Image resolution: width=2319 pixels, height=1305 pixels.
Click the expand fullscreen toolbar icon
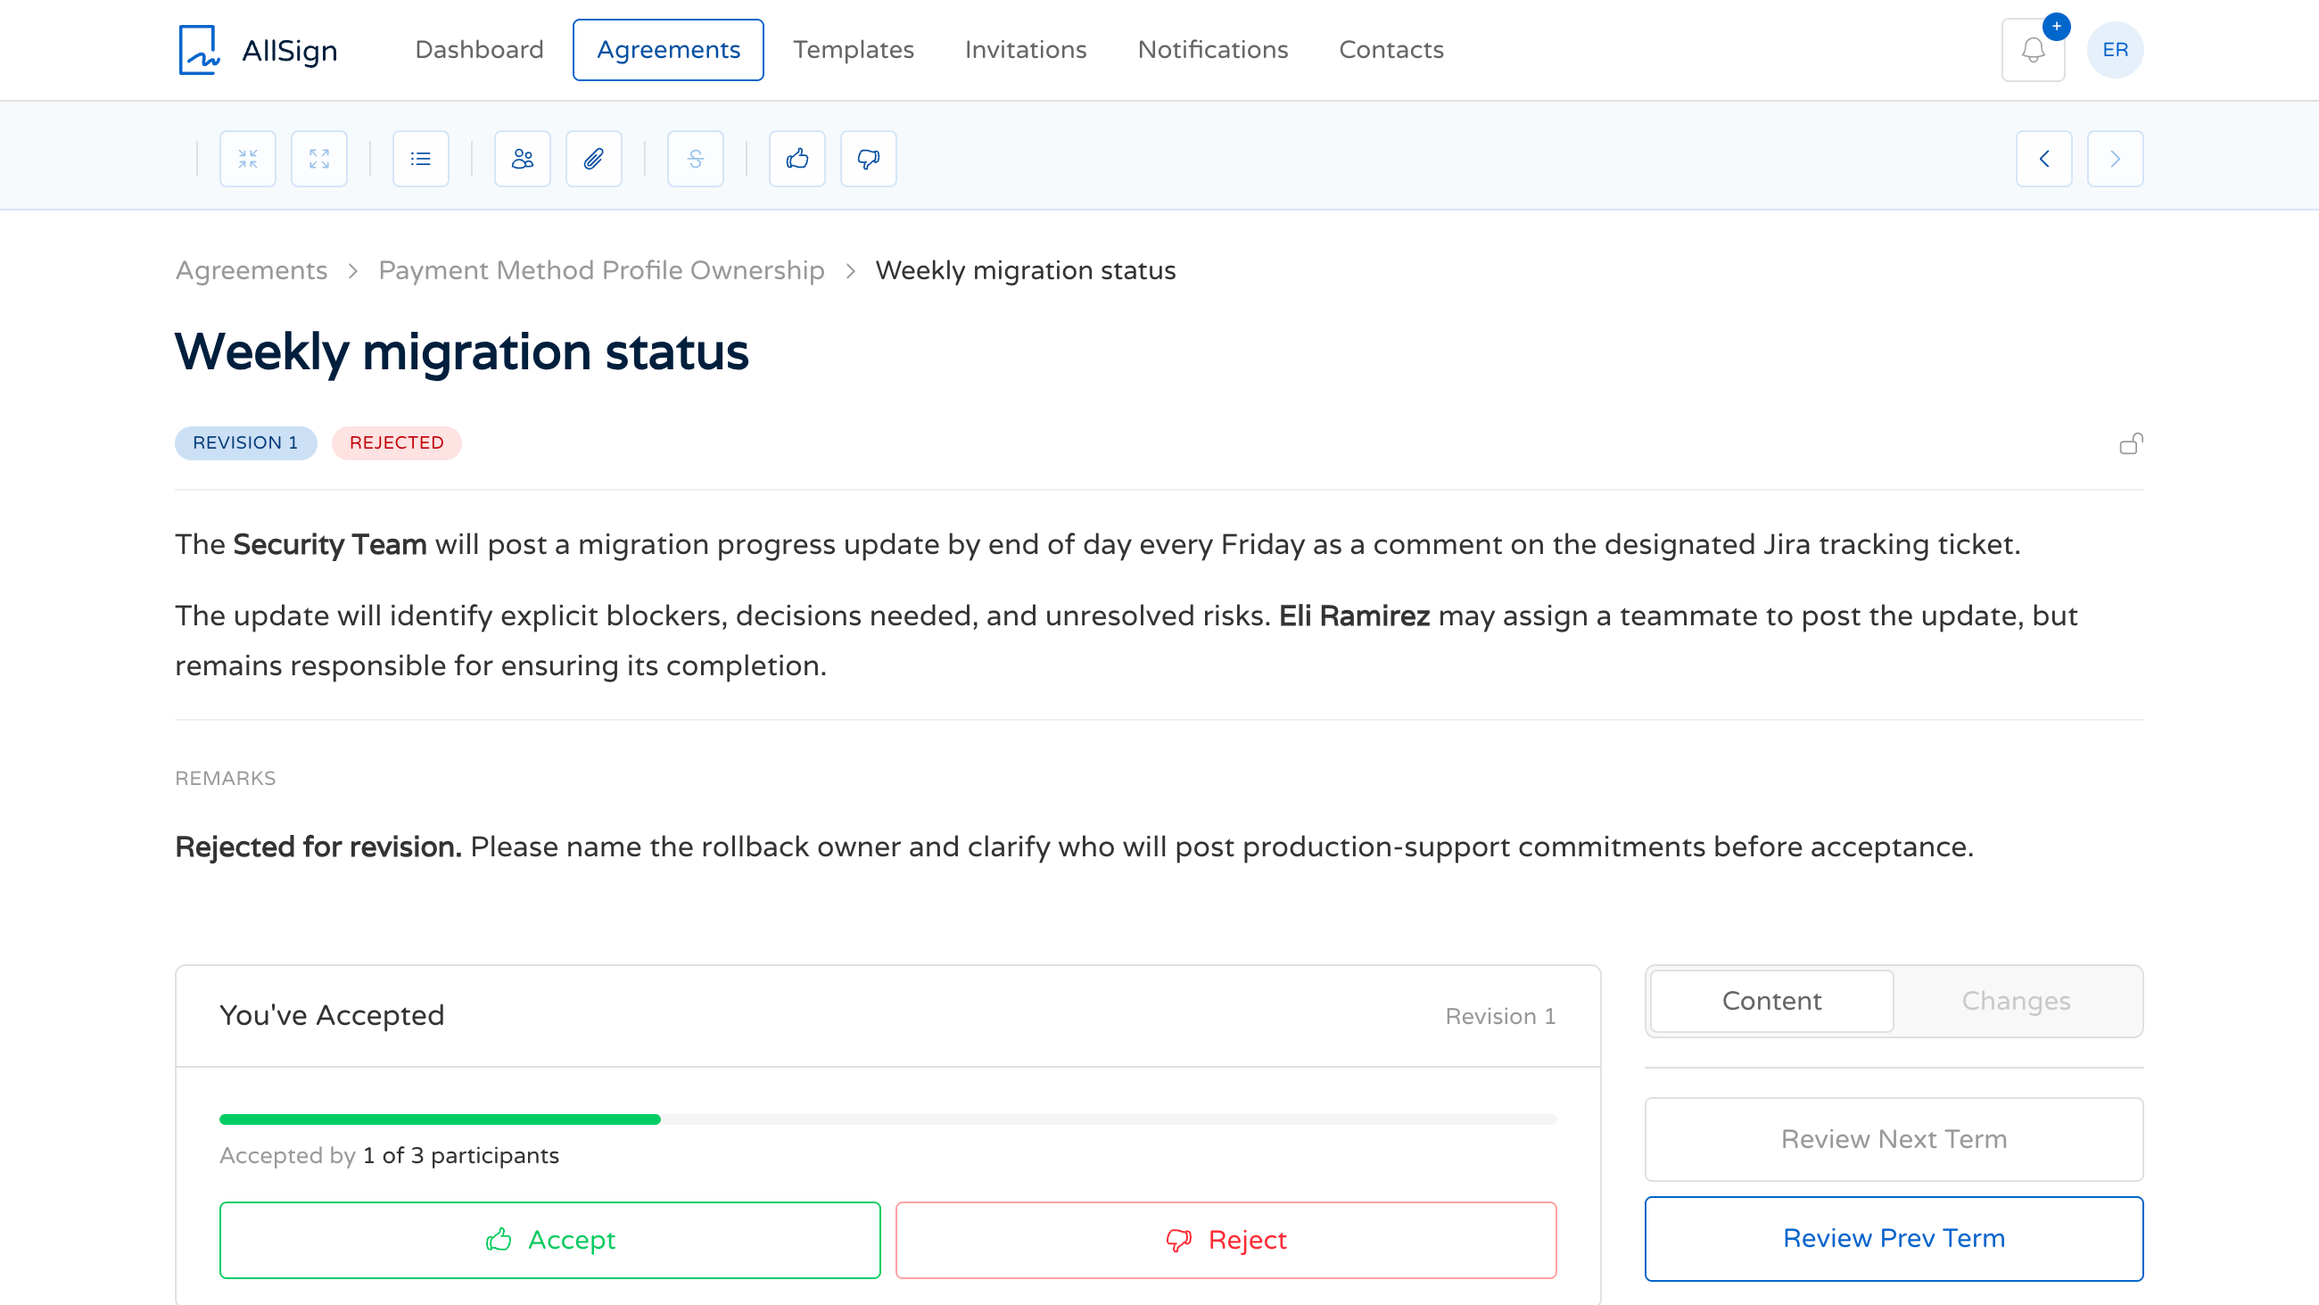pos(318,159)
